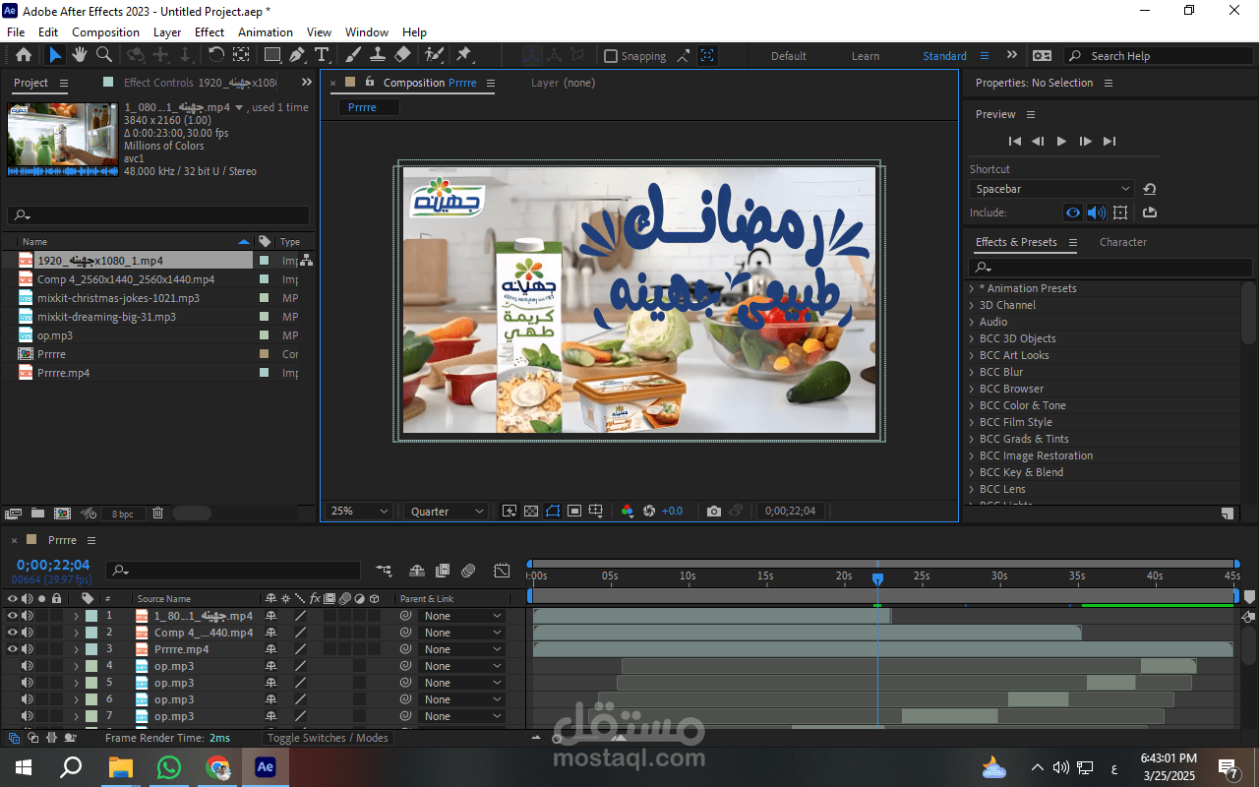
Task: Expand the BCC Blur effects category
Action: (x=972, y=372)
